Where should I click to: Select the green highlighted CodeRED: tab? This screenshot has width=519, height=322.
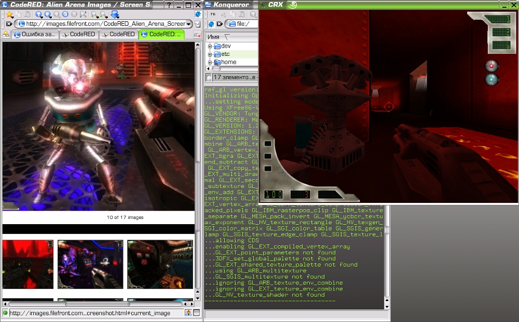(x=161, y=35)
